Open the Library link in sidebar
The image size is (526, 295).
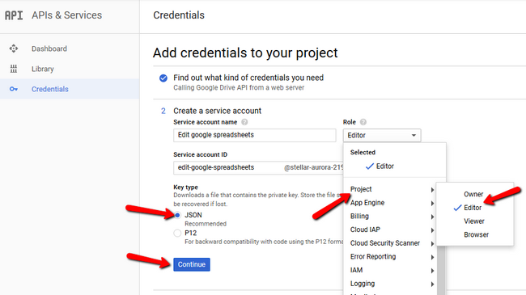pyautogui.click(x=43, y=69)
